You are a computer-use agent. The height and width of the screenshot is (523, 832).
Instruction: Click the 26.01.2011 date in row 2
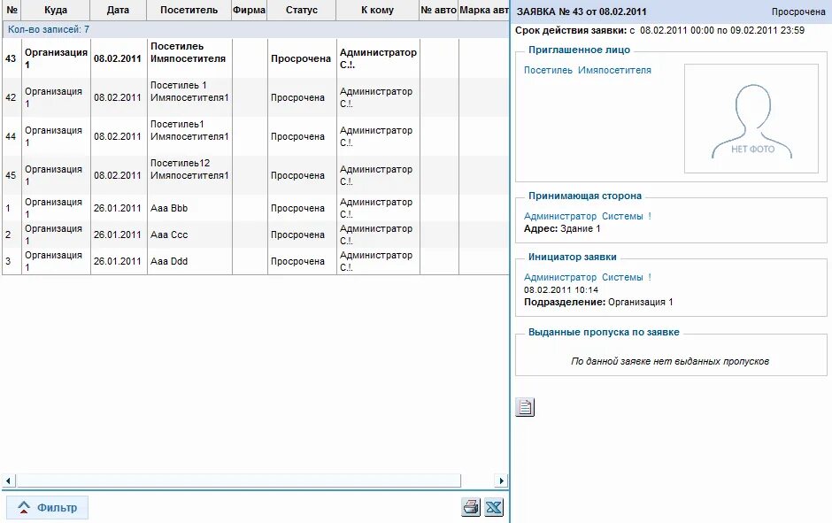click(x=117, y=235)
